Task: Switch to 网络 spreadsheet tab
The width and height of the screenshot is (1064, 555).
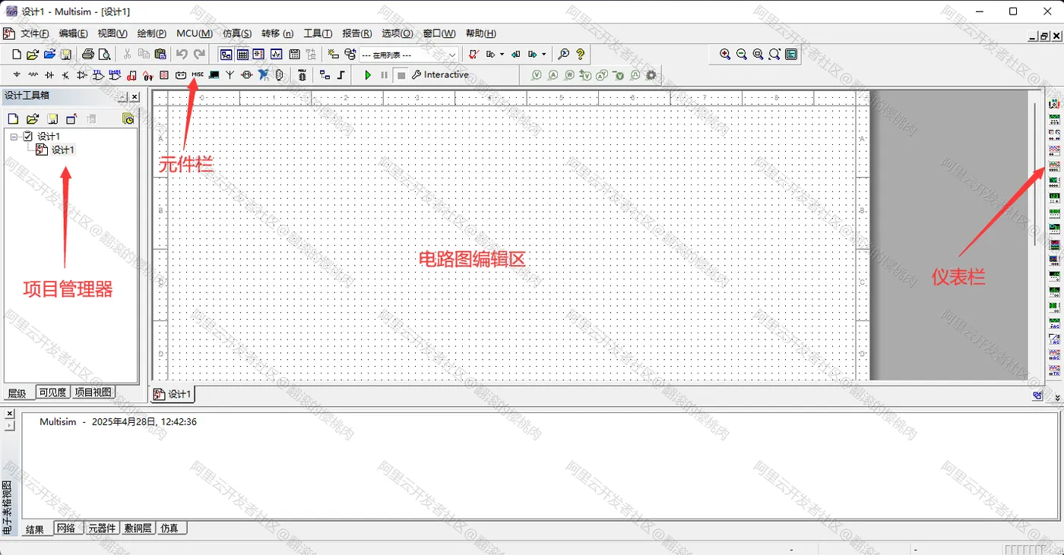Action: pos(66,528)
